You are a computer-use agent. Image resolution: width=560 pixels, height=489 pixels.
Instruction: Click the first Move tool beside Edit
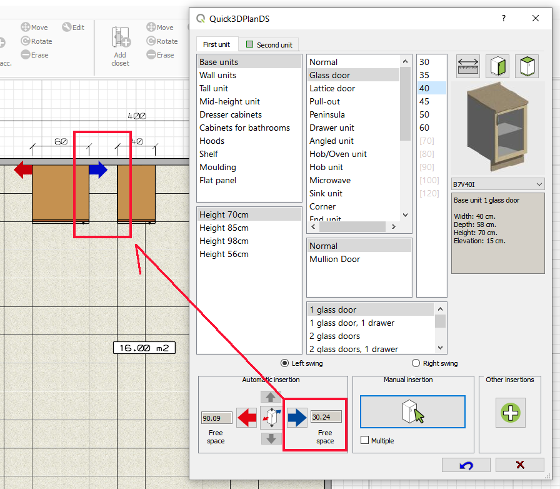34,27
